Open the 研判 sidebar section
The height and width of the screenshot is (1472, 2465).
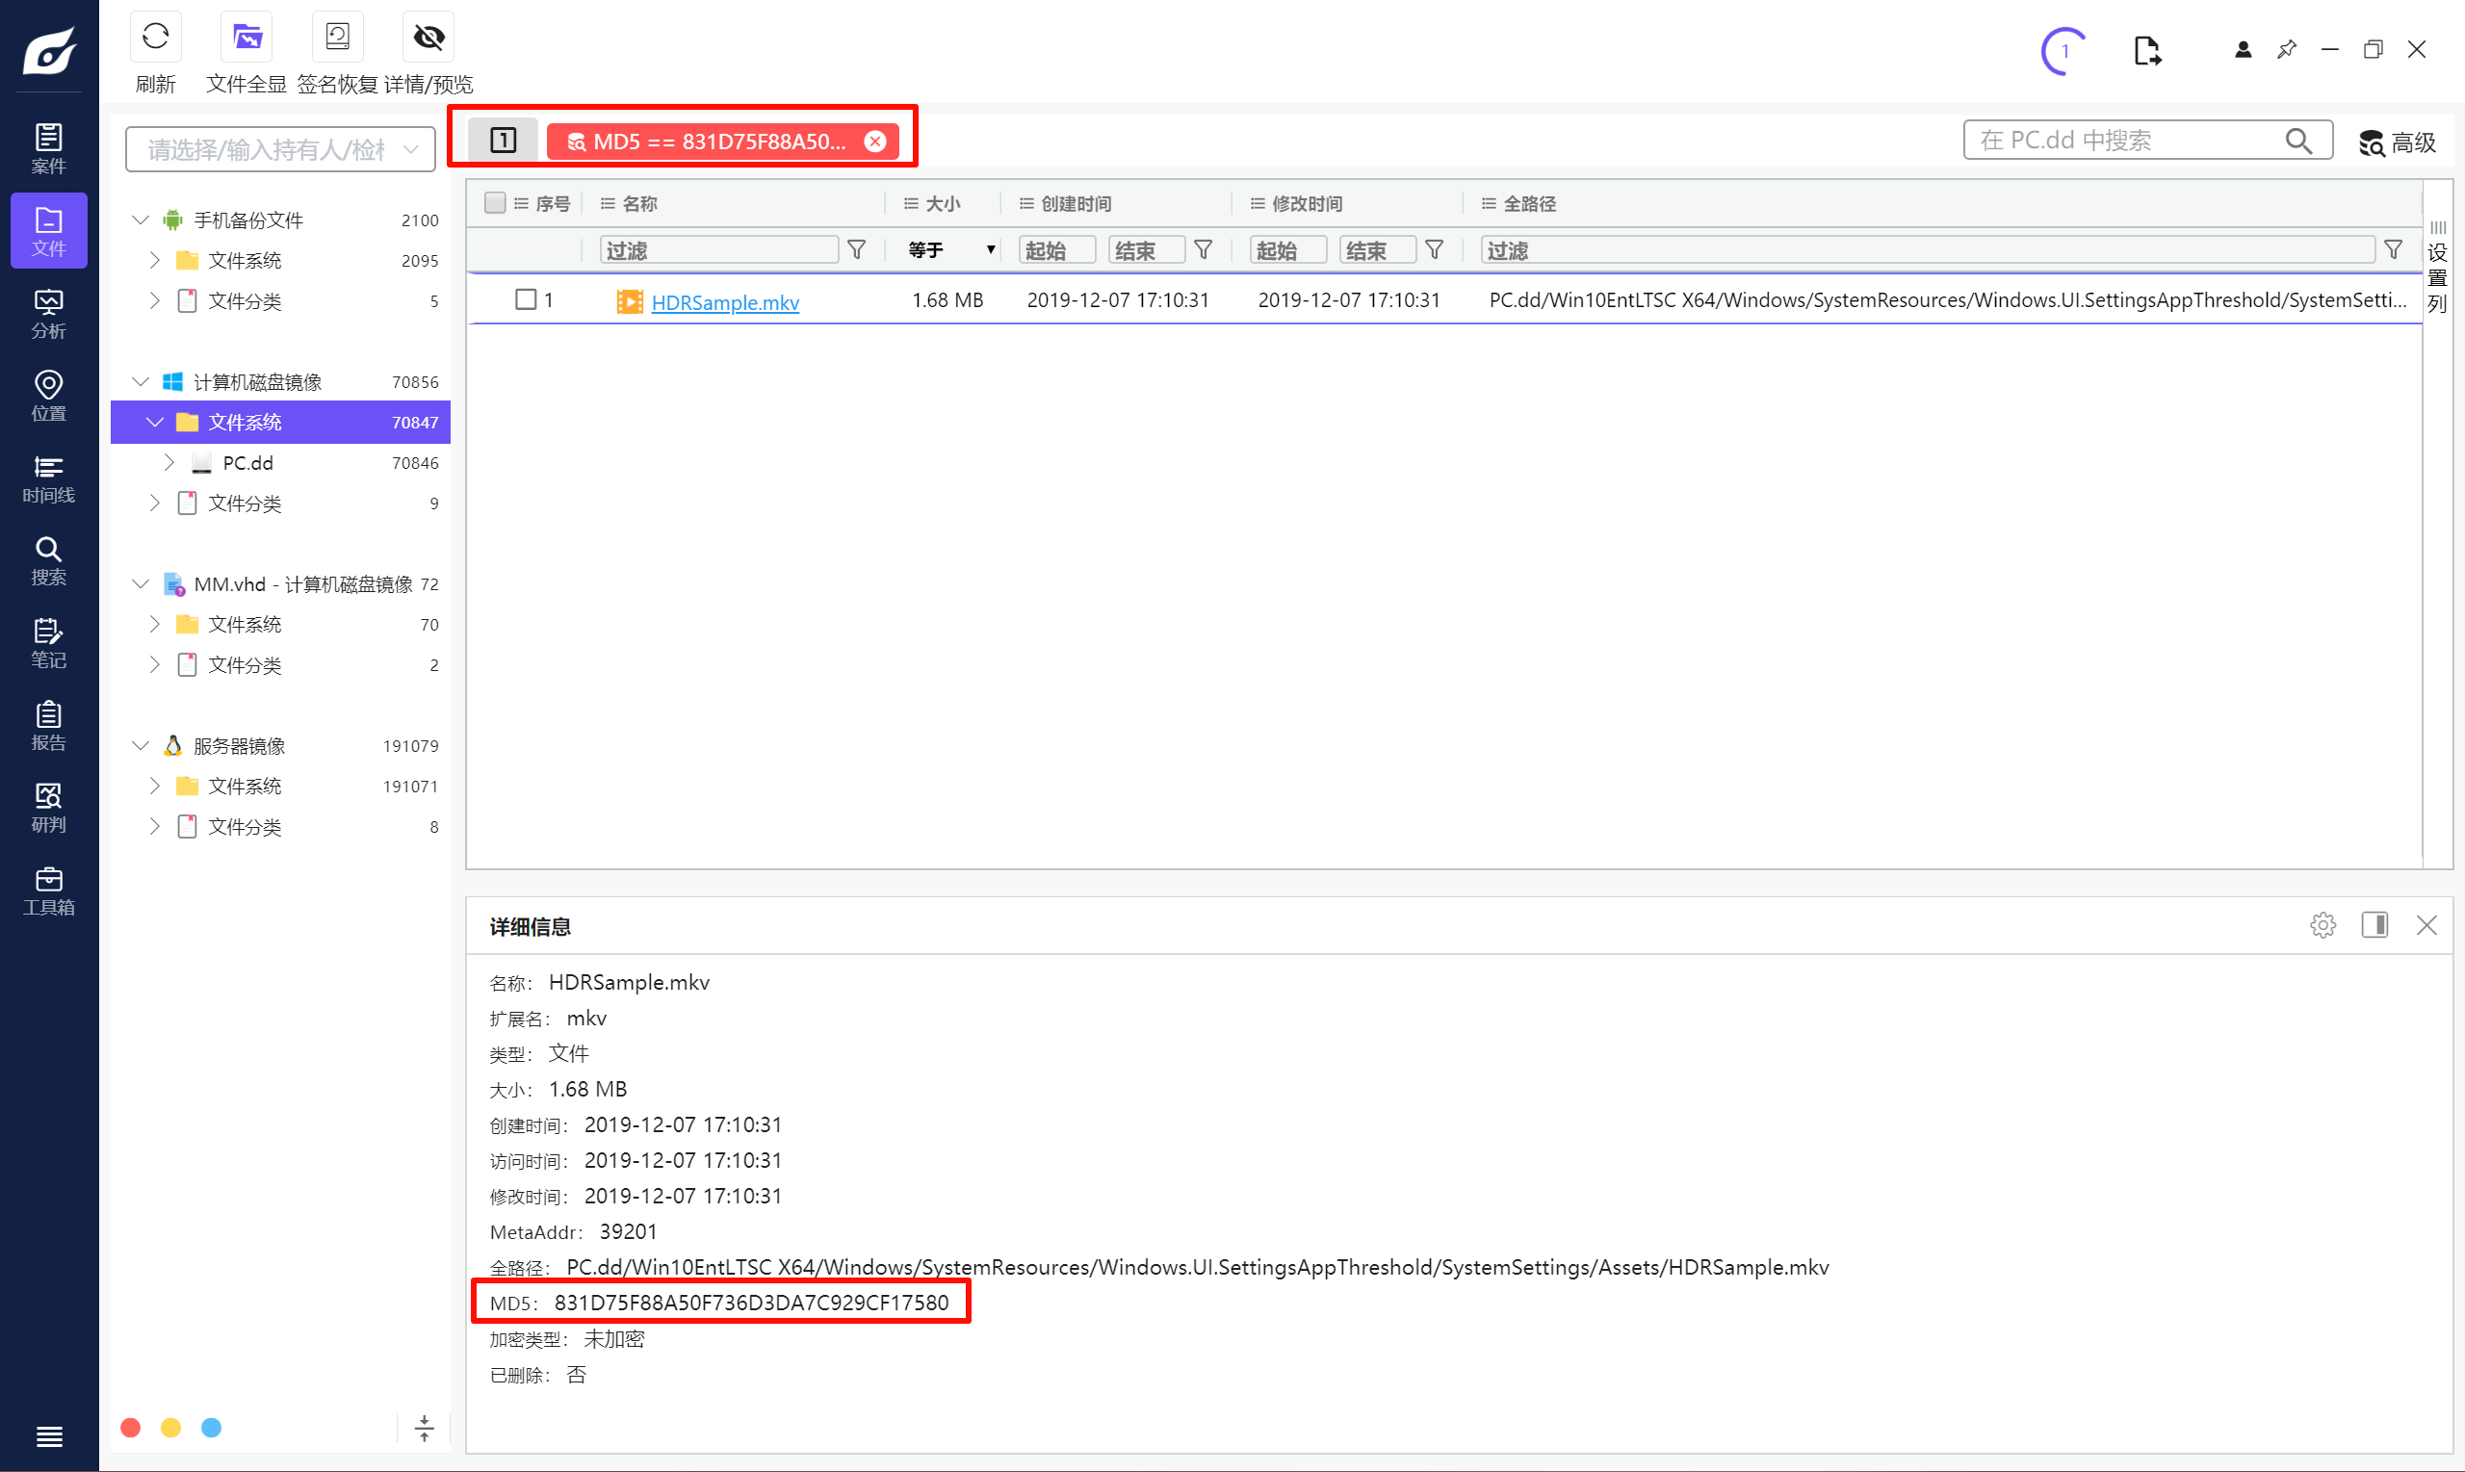pos(48,808)
